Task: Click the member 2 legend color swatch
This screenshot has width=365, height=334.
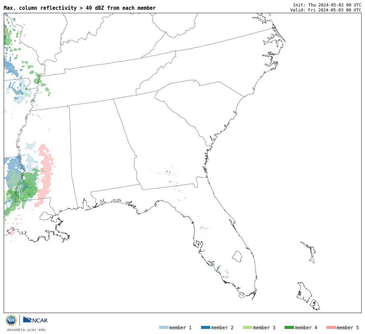Action: [205, 328]
